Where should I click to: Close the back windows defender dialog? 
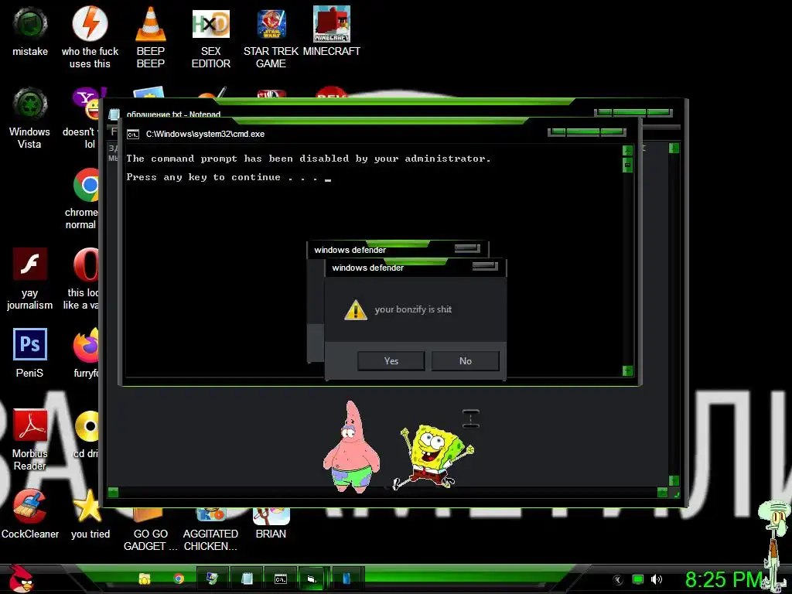point(467,248)
